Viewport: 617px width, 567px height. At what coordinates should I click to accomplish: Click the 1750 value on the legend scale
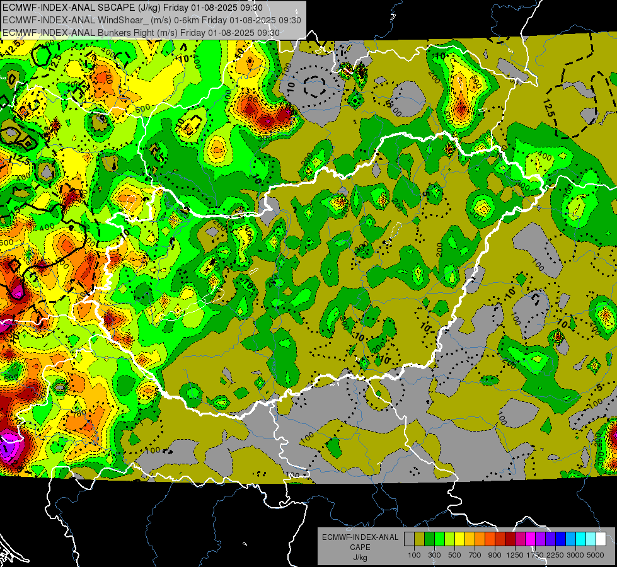click(x=535, y=555)
